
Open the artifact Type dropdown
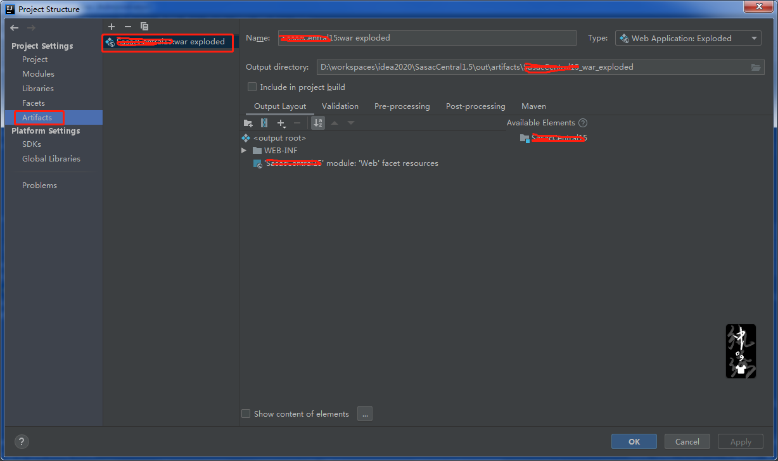(x=688, y=38)
